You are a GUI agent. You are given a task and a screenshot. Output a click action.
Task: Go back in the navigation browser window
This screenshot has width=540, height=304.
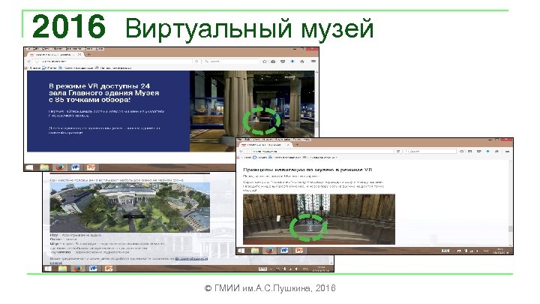pyautogui.click(x=241, y=152)
